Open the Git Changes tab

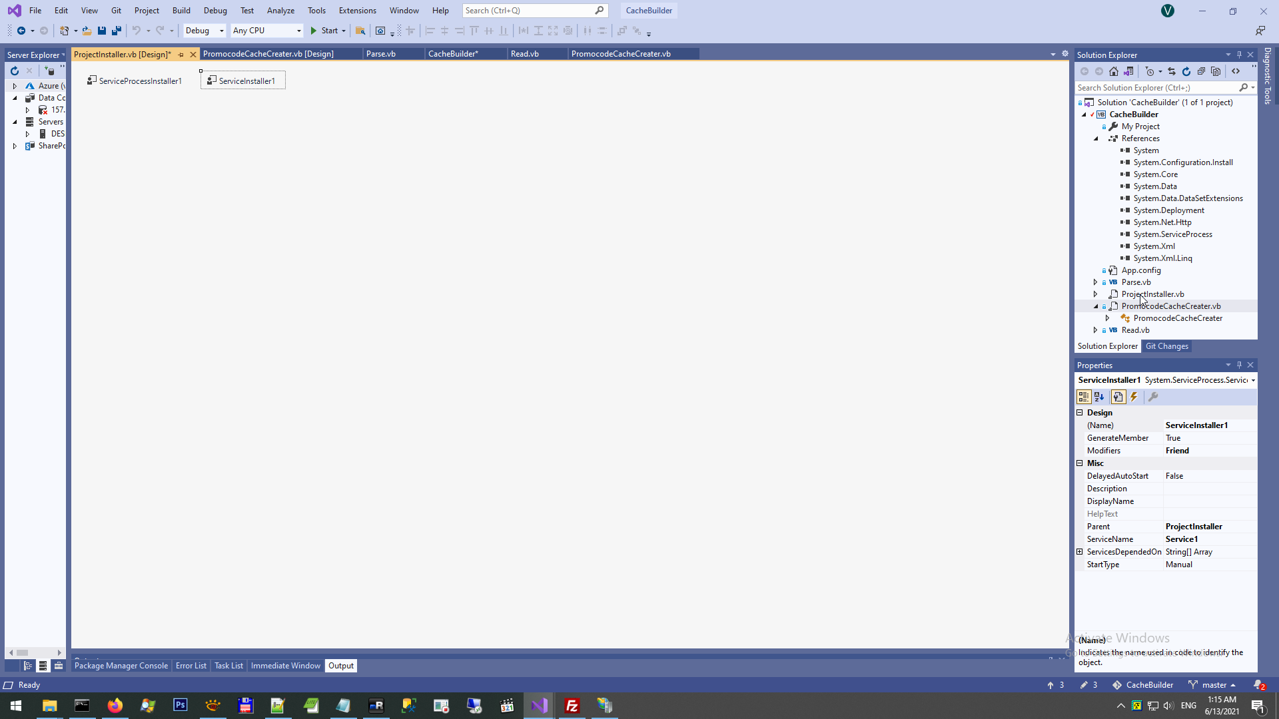point(1166,346)
